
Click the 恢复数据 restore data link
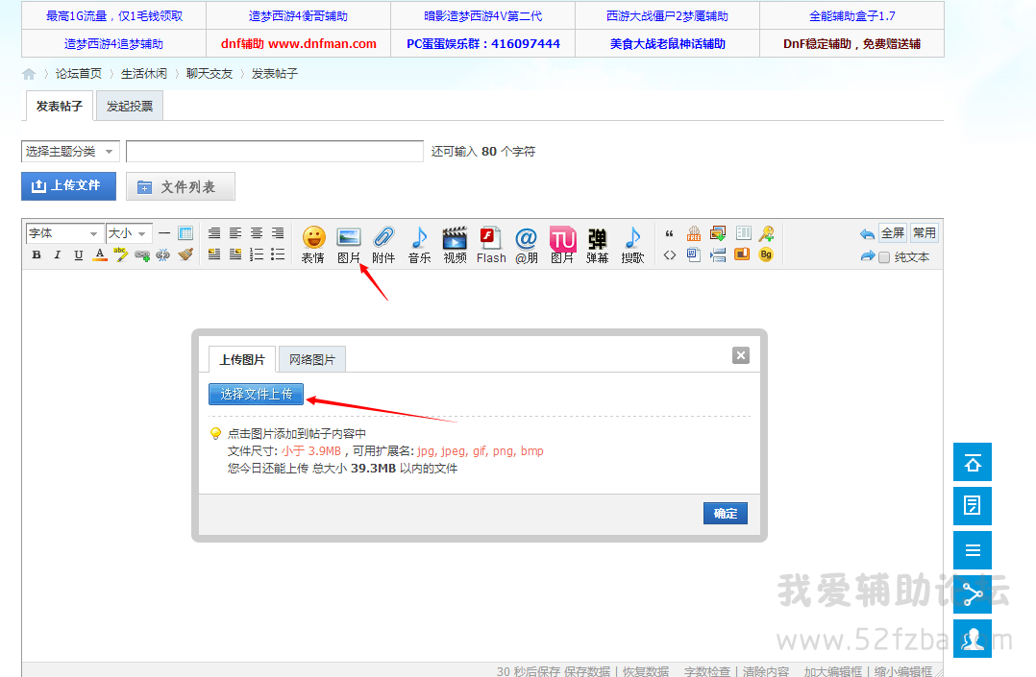tap(646, 671)
